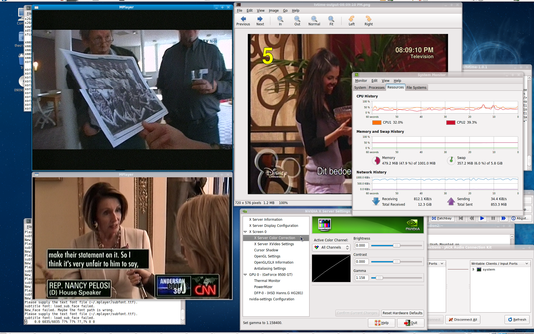Click the Contrast slider handle

coord(397,262)
